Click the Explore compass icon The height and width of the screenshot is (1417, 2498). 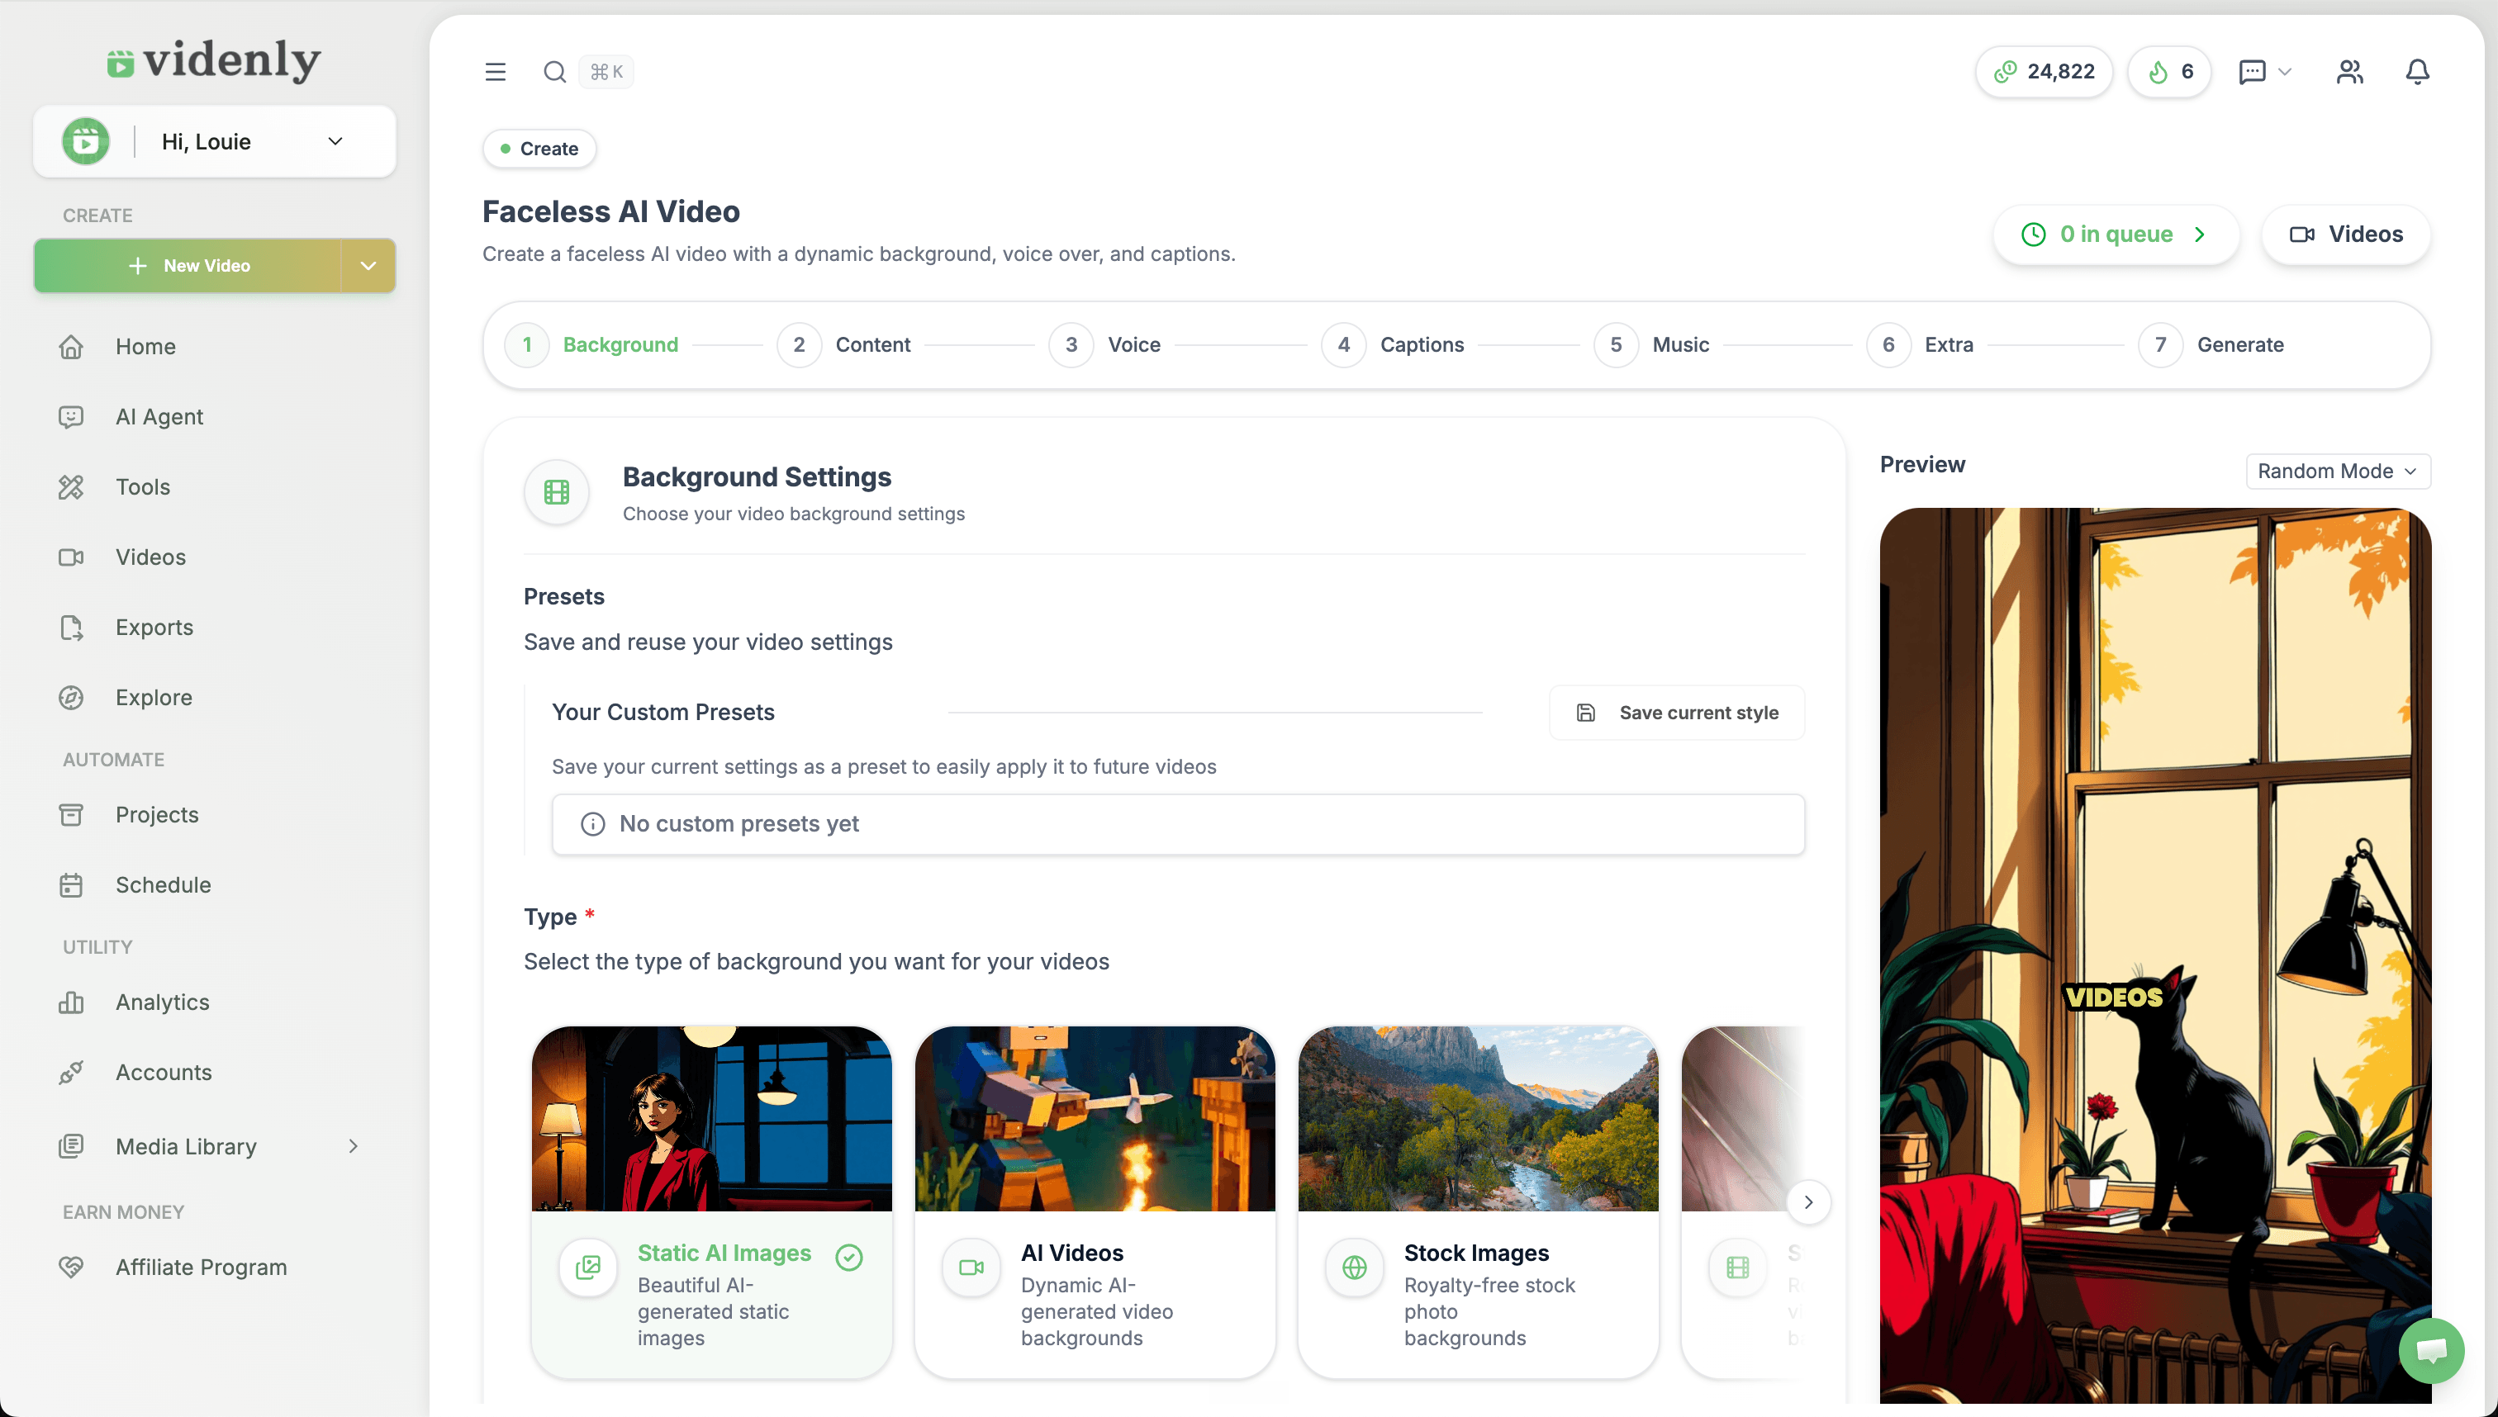click(x=71, y=698)
